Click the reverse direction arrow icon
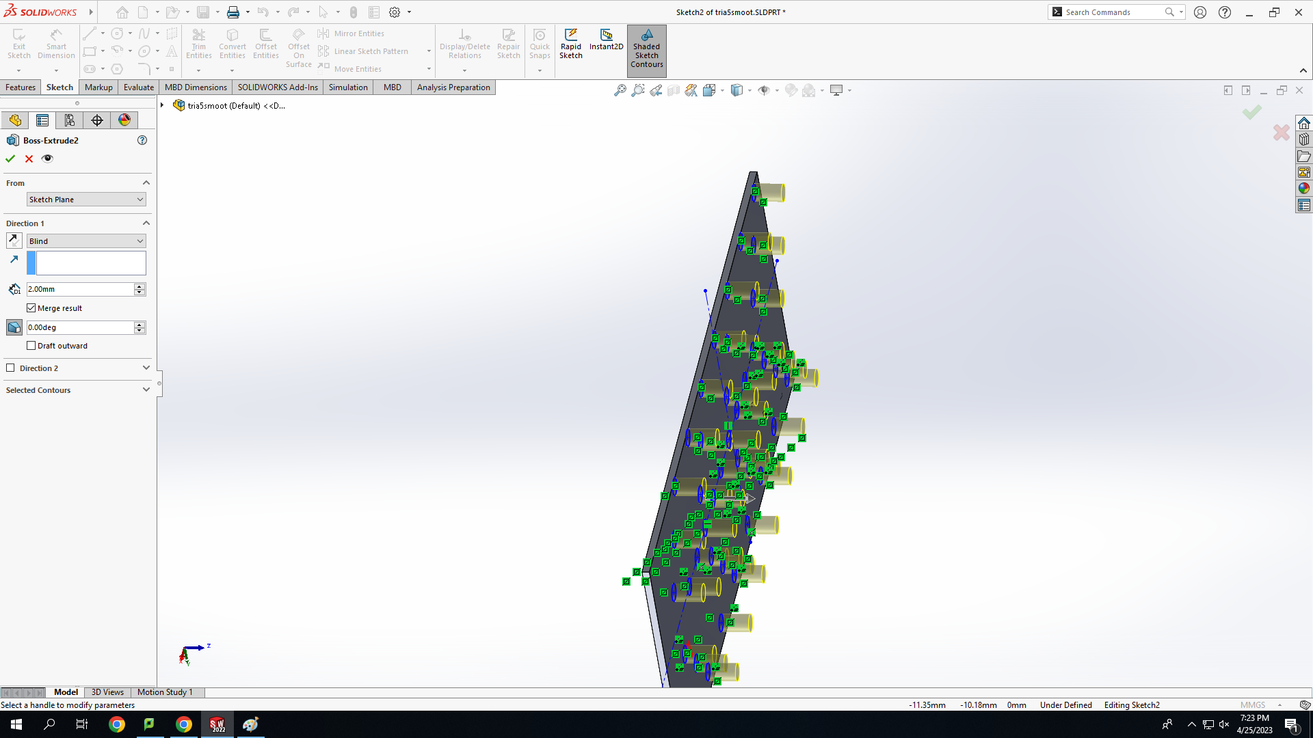1313x738 pixels. coord(14,241)
